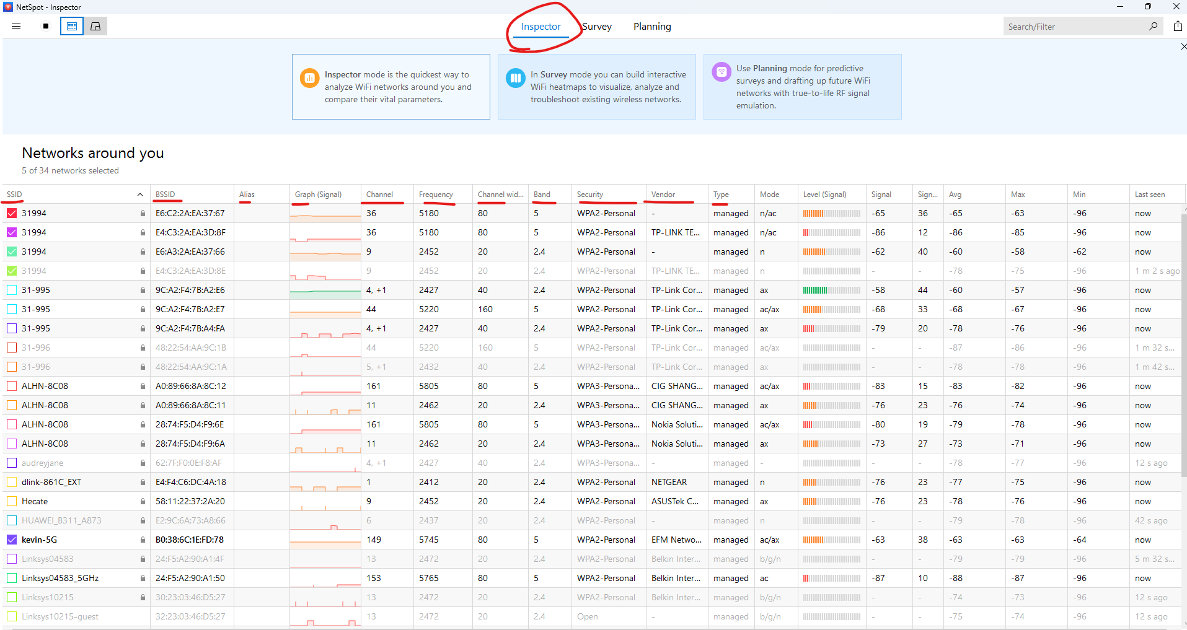Dismiss the info banner with X
The height and width of the screenshot is (630, 1187).
click(x=1183, y=46)
